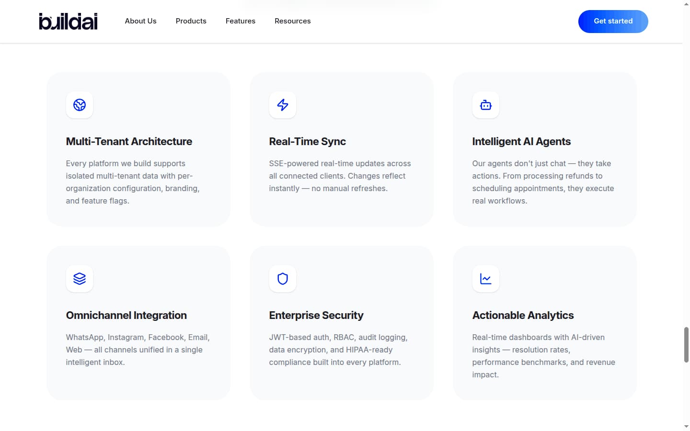Select the Multi-Tenant Architecture heading

pos(129,141)
